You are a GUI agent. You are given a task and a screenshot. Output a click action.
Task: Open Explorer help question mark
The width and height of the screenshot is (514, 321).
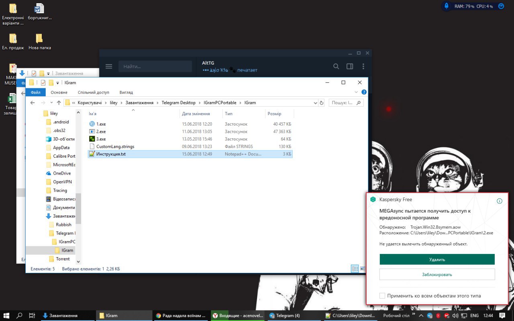point(364,92)
